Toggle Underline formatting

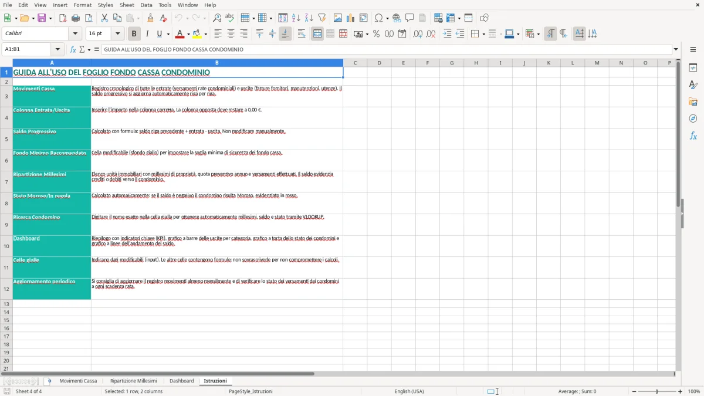pyautogui.click(x=159, y=34)
